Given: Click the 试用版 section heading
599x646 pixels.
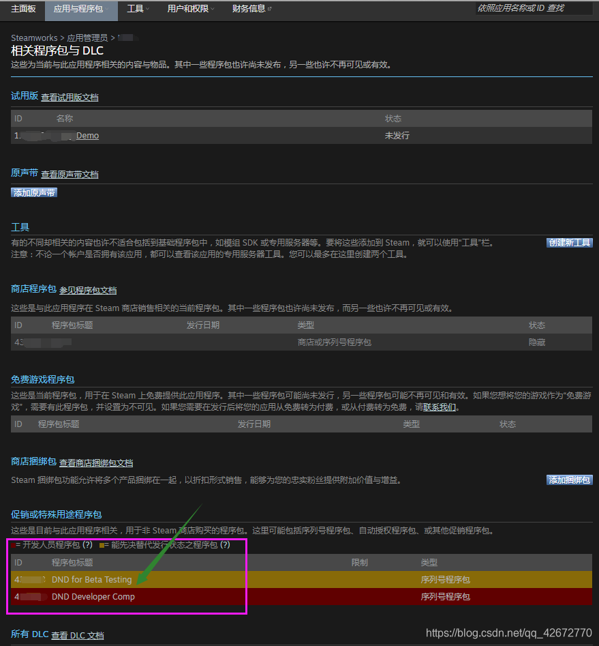Looking at the screenshot, I should coord(25,96).
